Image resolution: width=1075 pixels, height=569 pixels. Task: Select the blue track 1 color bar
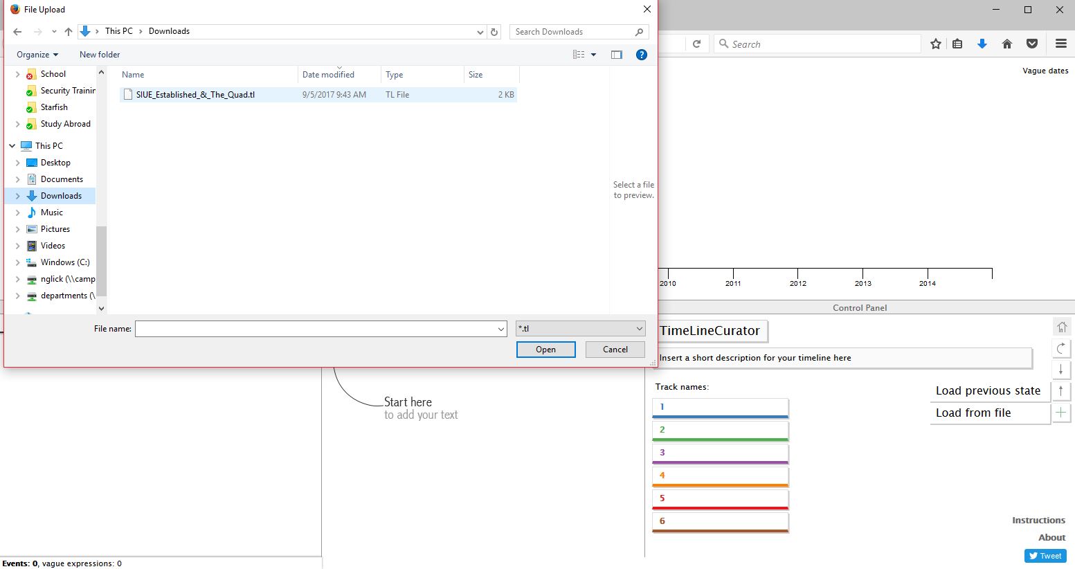tap(720, 416)
